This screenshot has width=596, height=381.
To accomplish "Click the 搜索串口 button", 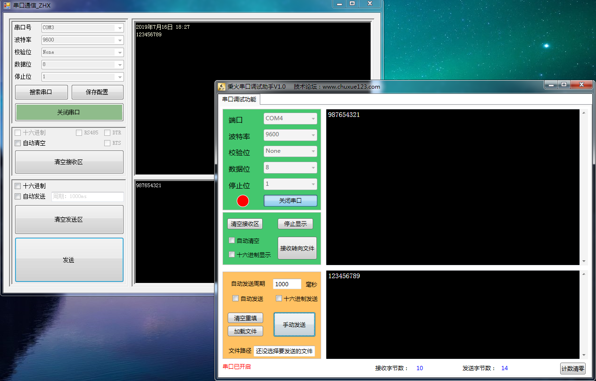I will (x=41, y=92).
